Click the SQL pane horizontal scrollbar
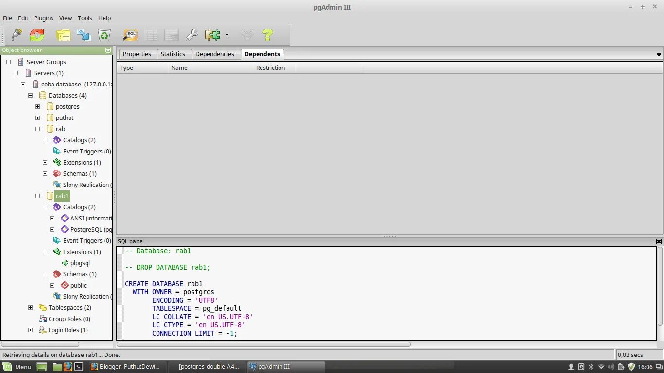Image resolution: width=664 pixels, height=373 pixels. pyautogui.click(x=264, y=344)
